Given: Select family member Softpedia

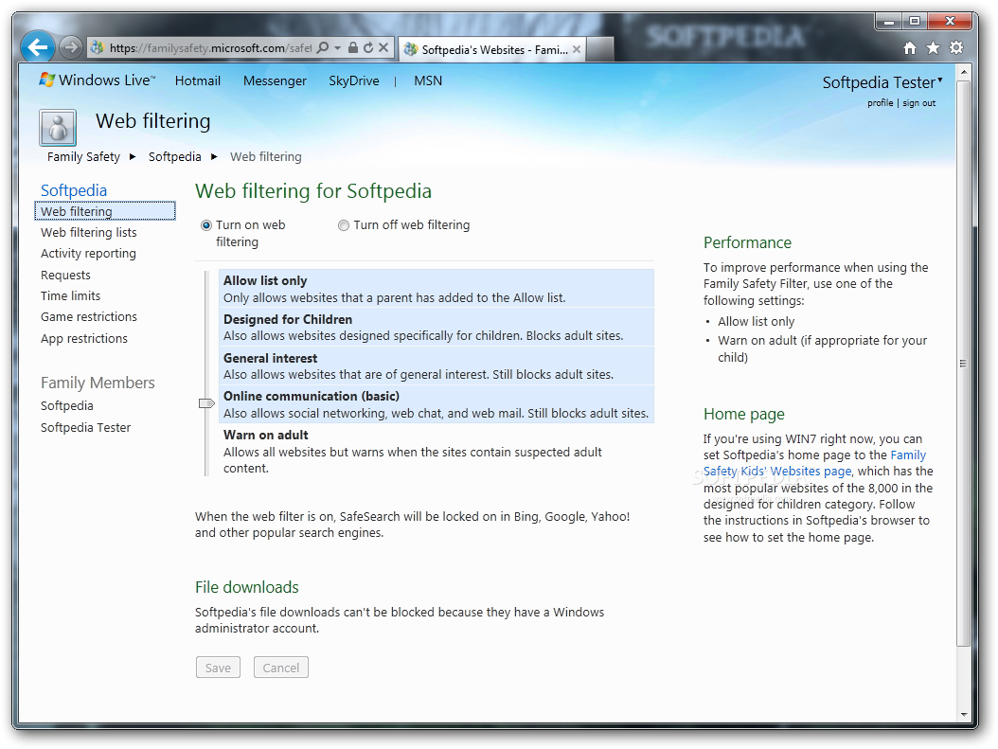Looking at the screenshot, I should click(x=67, y=406).
